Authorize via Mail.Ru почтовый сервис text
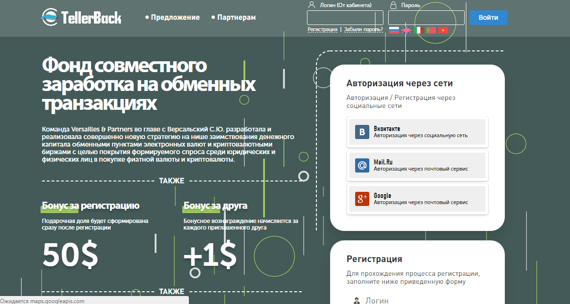 click(421, 169)
